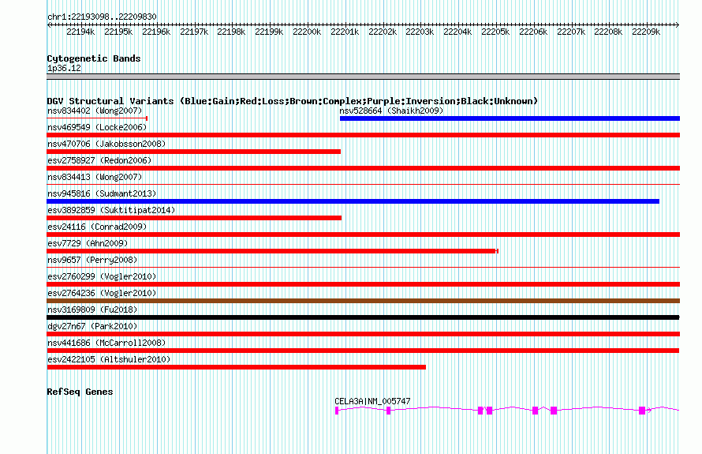
Task: Open nsv470706 (Jakobsson2008) variant label
Action: click(x=106, y=144)
